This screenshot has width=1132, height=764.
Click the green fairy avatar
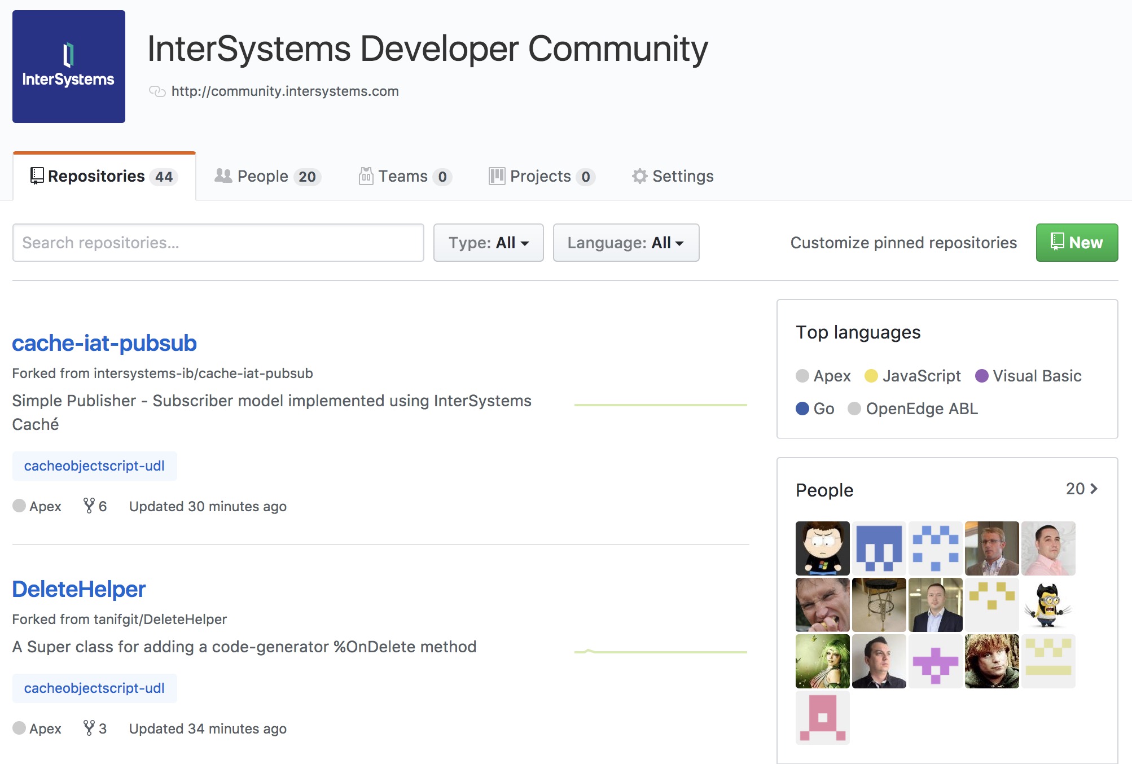822,661
